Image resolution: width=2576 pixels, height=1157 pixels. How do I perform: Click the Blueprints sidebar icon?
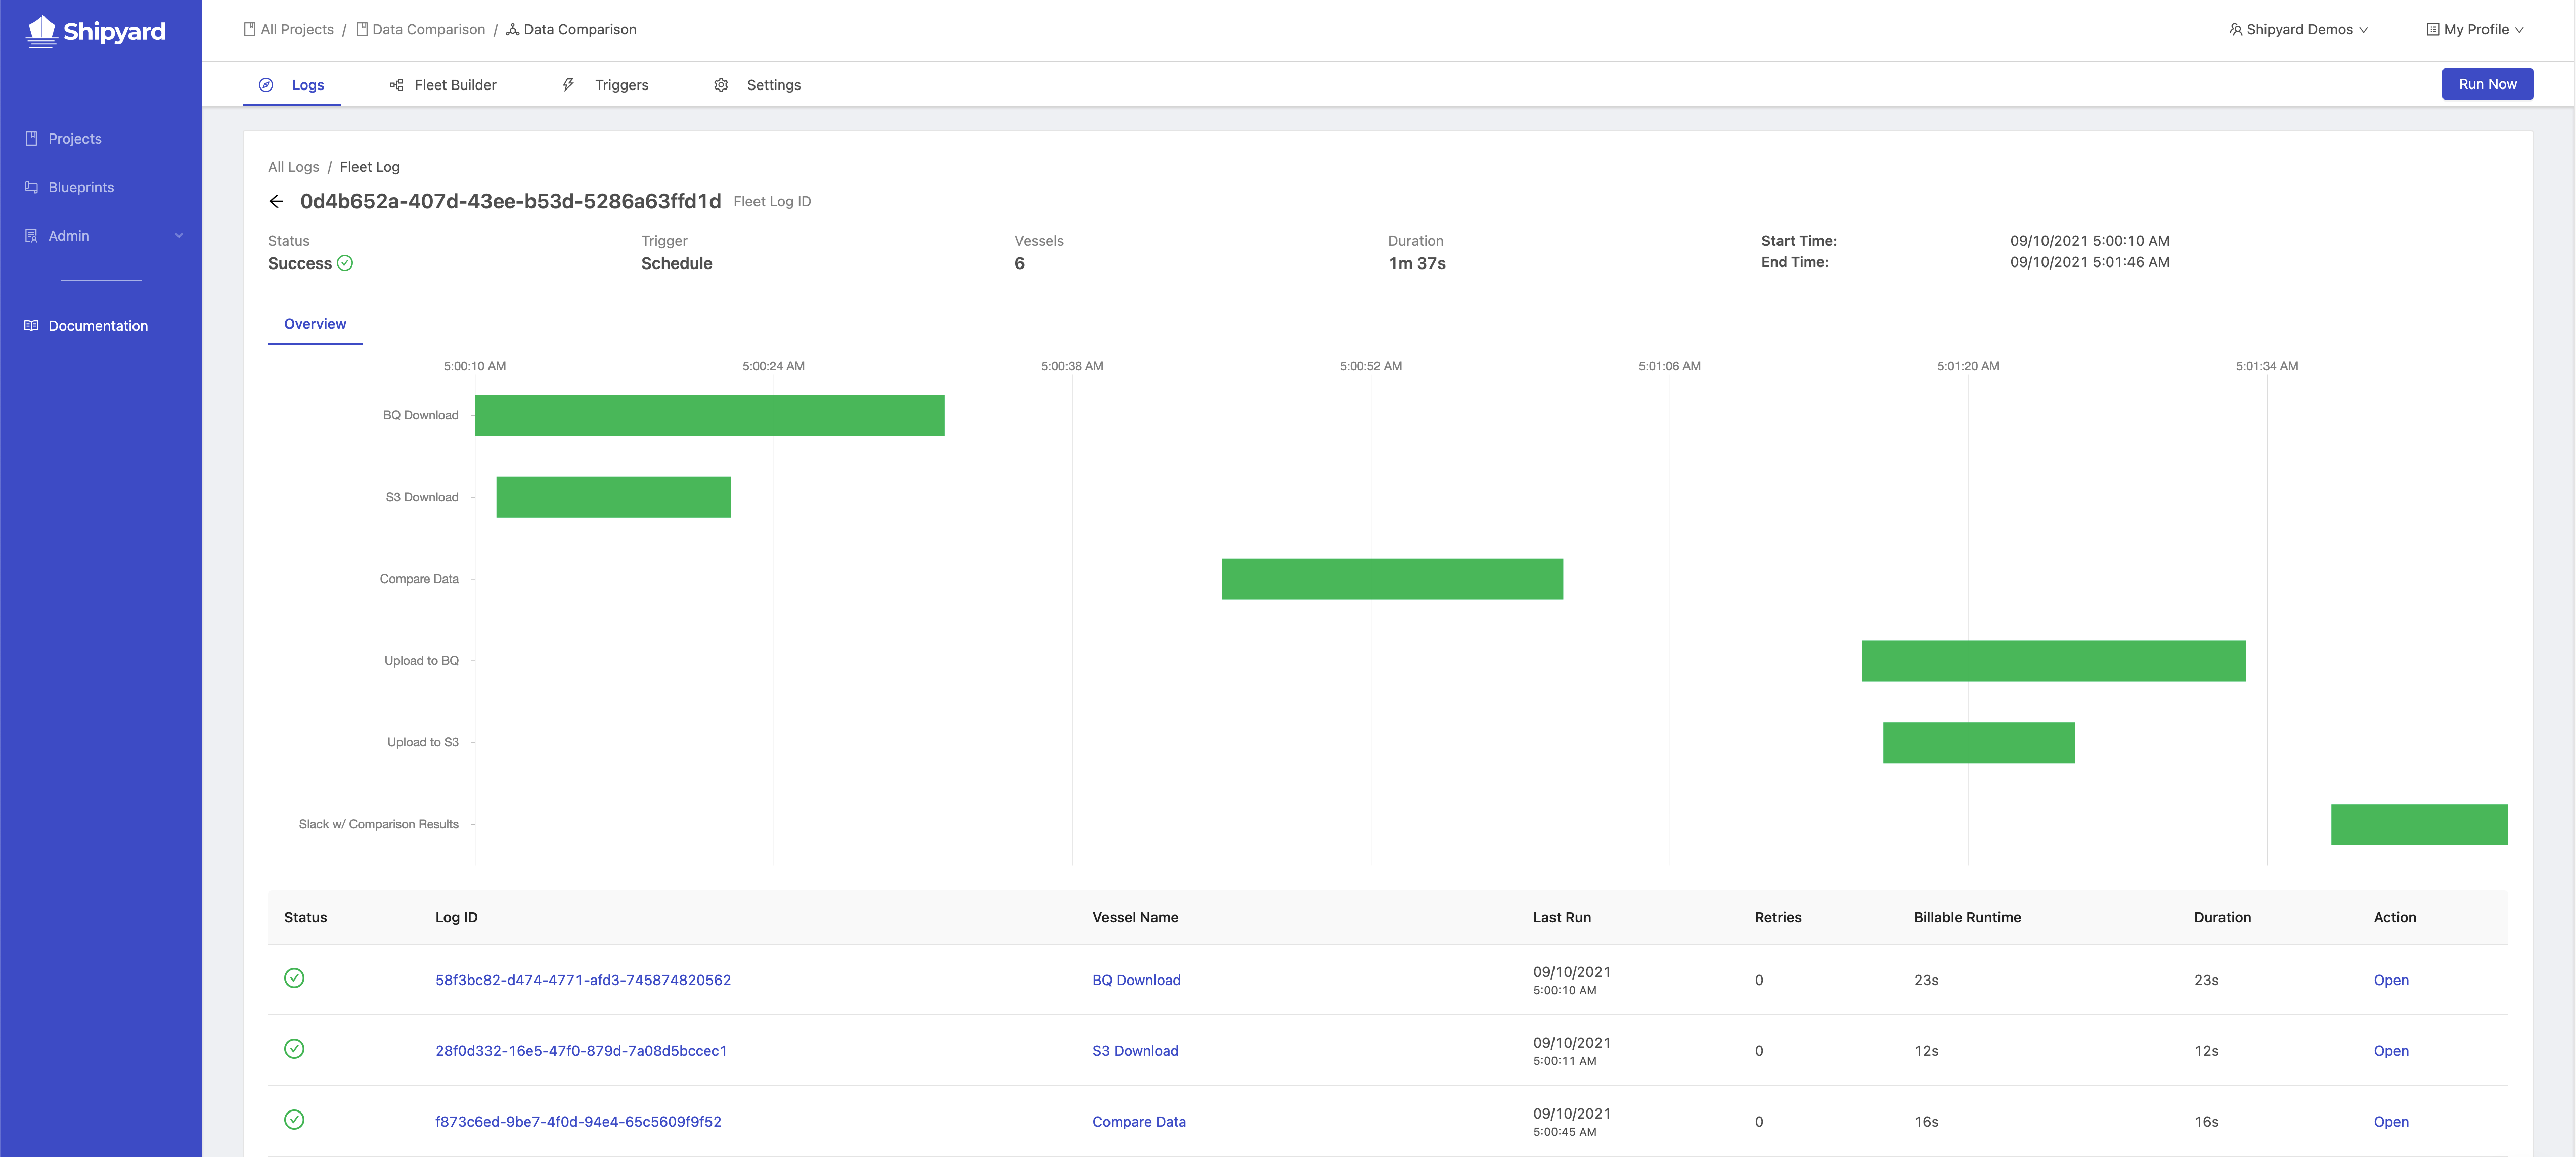31,187
